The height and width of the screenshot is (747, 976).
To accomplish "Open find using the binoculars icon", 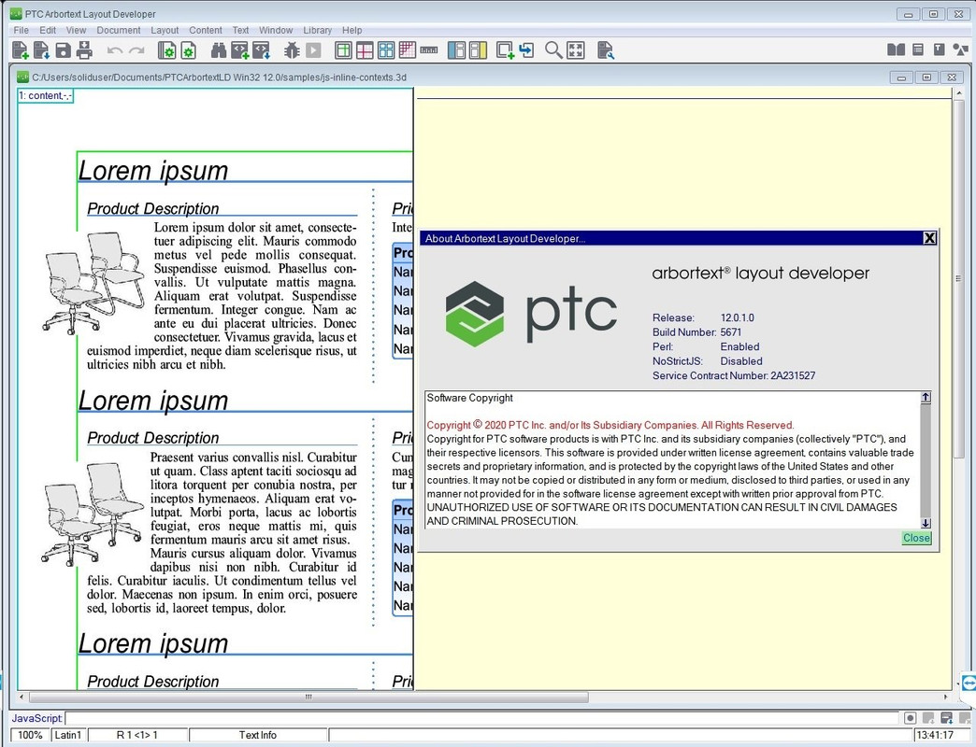I will 219,50.
